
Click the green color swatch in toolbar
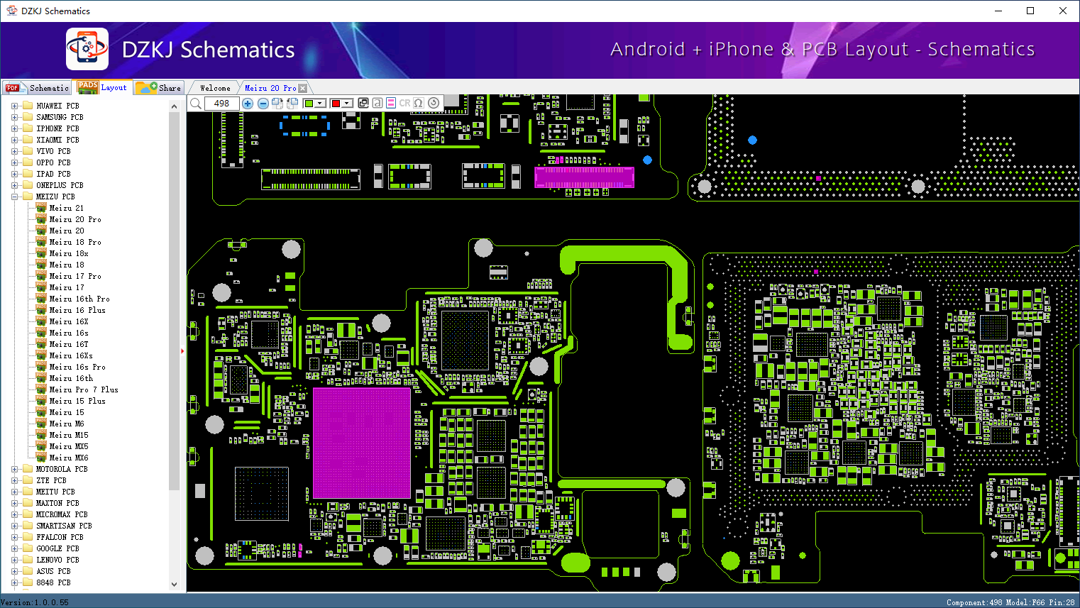click(309, 104)
